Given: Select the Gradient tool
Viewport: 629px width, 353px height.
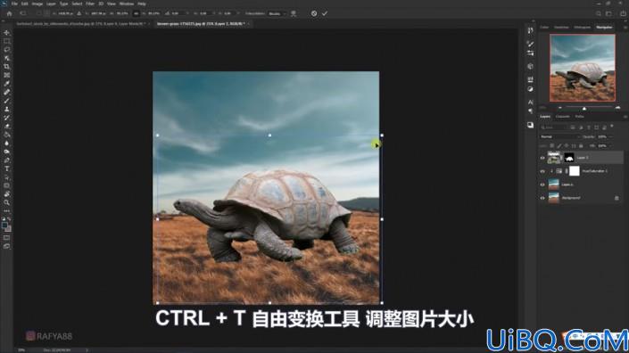Looking at the screenshot, I should (x=7, y=135).
